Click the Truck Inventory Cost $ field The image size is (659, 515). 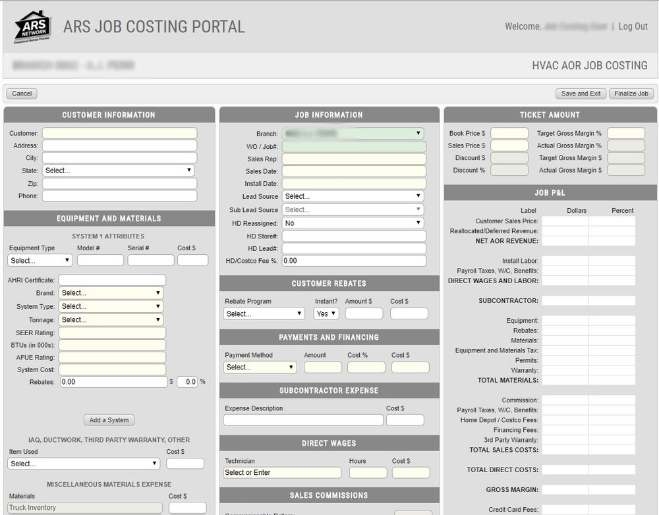[x=187, y=508]
